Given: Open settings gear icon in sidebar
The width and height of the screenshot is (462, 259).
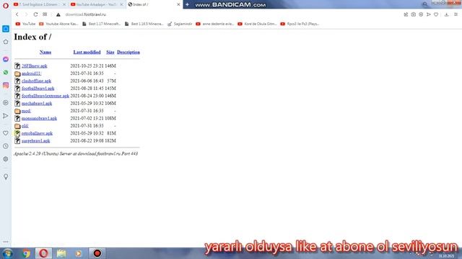Looking at the screenshot, I should (x=6, y=159).
